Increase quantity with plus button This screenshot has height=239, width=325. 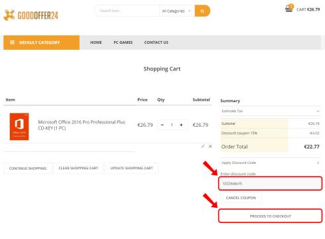pos(181,125)
